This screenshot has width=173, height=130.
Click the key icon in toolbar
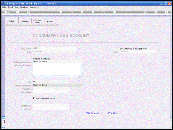coord(7,12)
